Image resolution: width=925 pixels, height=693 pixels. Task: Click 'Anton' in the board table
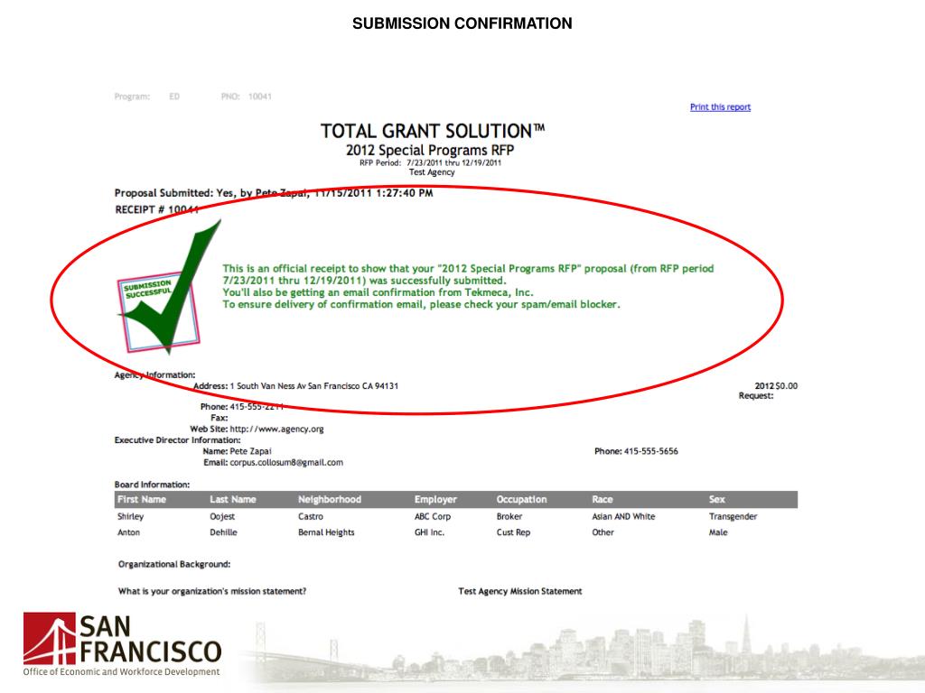(128, 532)
